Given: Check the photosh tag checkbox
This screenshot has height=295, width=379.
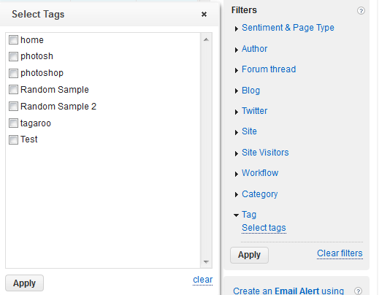Looking at the screenshot, I should click(x=13, y=56).
